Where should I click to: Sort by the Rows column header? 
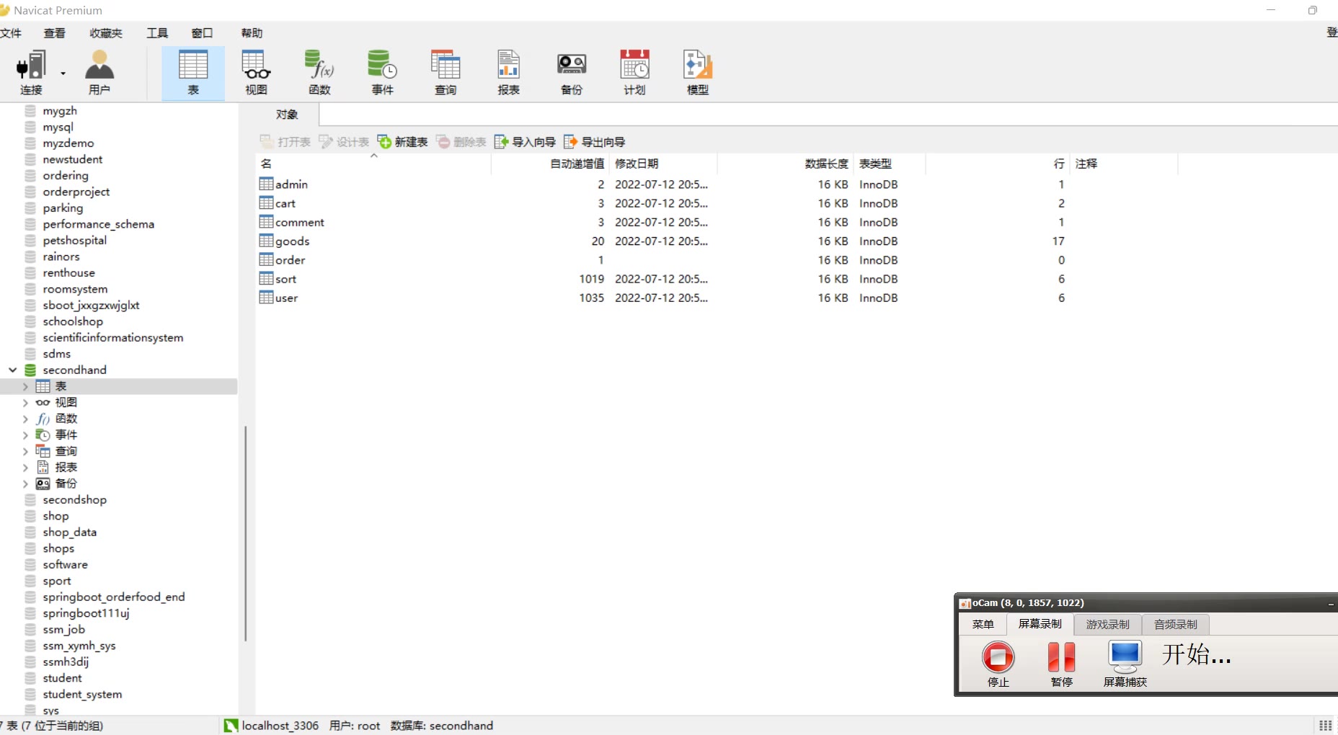pos(998,164)
